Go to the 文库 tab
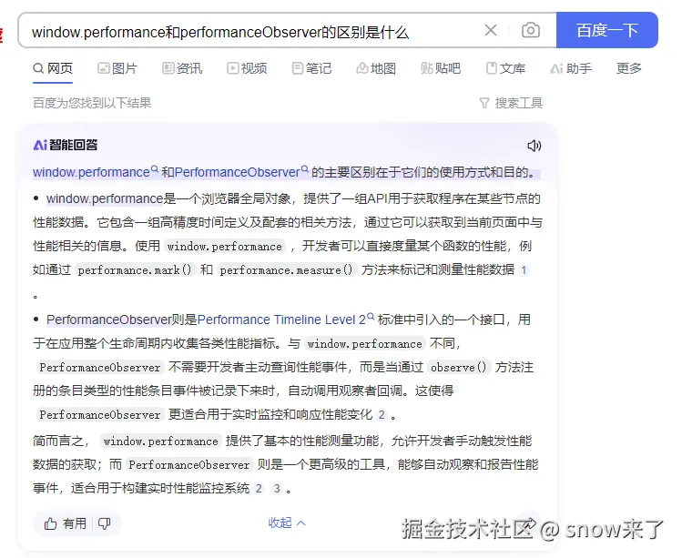Screen dimensions: 682x558 505,68
